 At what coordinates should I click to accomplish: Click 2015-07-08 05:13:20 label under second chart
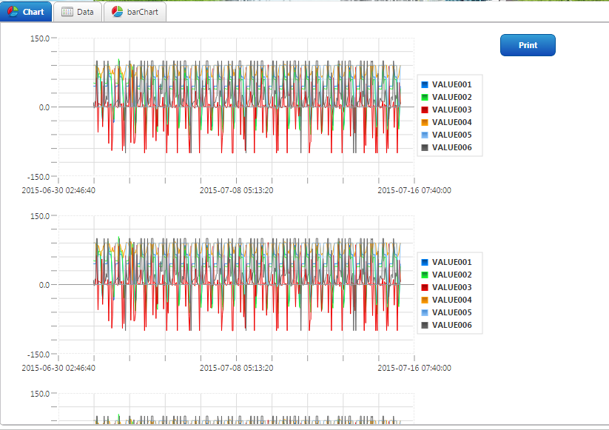[x=237, y=368]
